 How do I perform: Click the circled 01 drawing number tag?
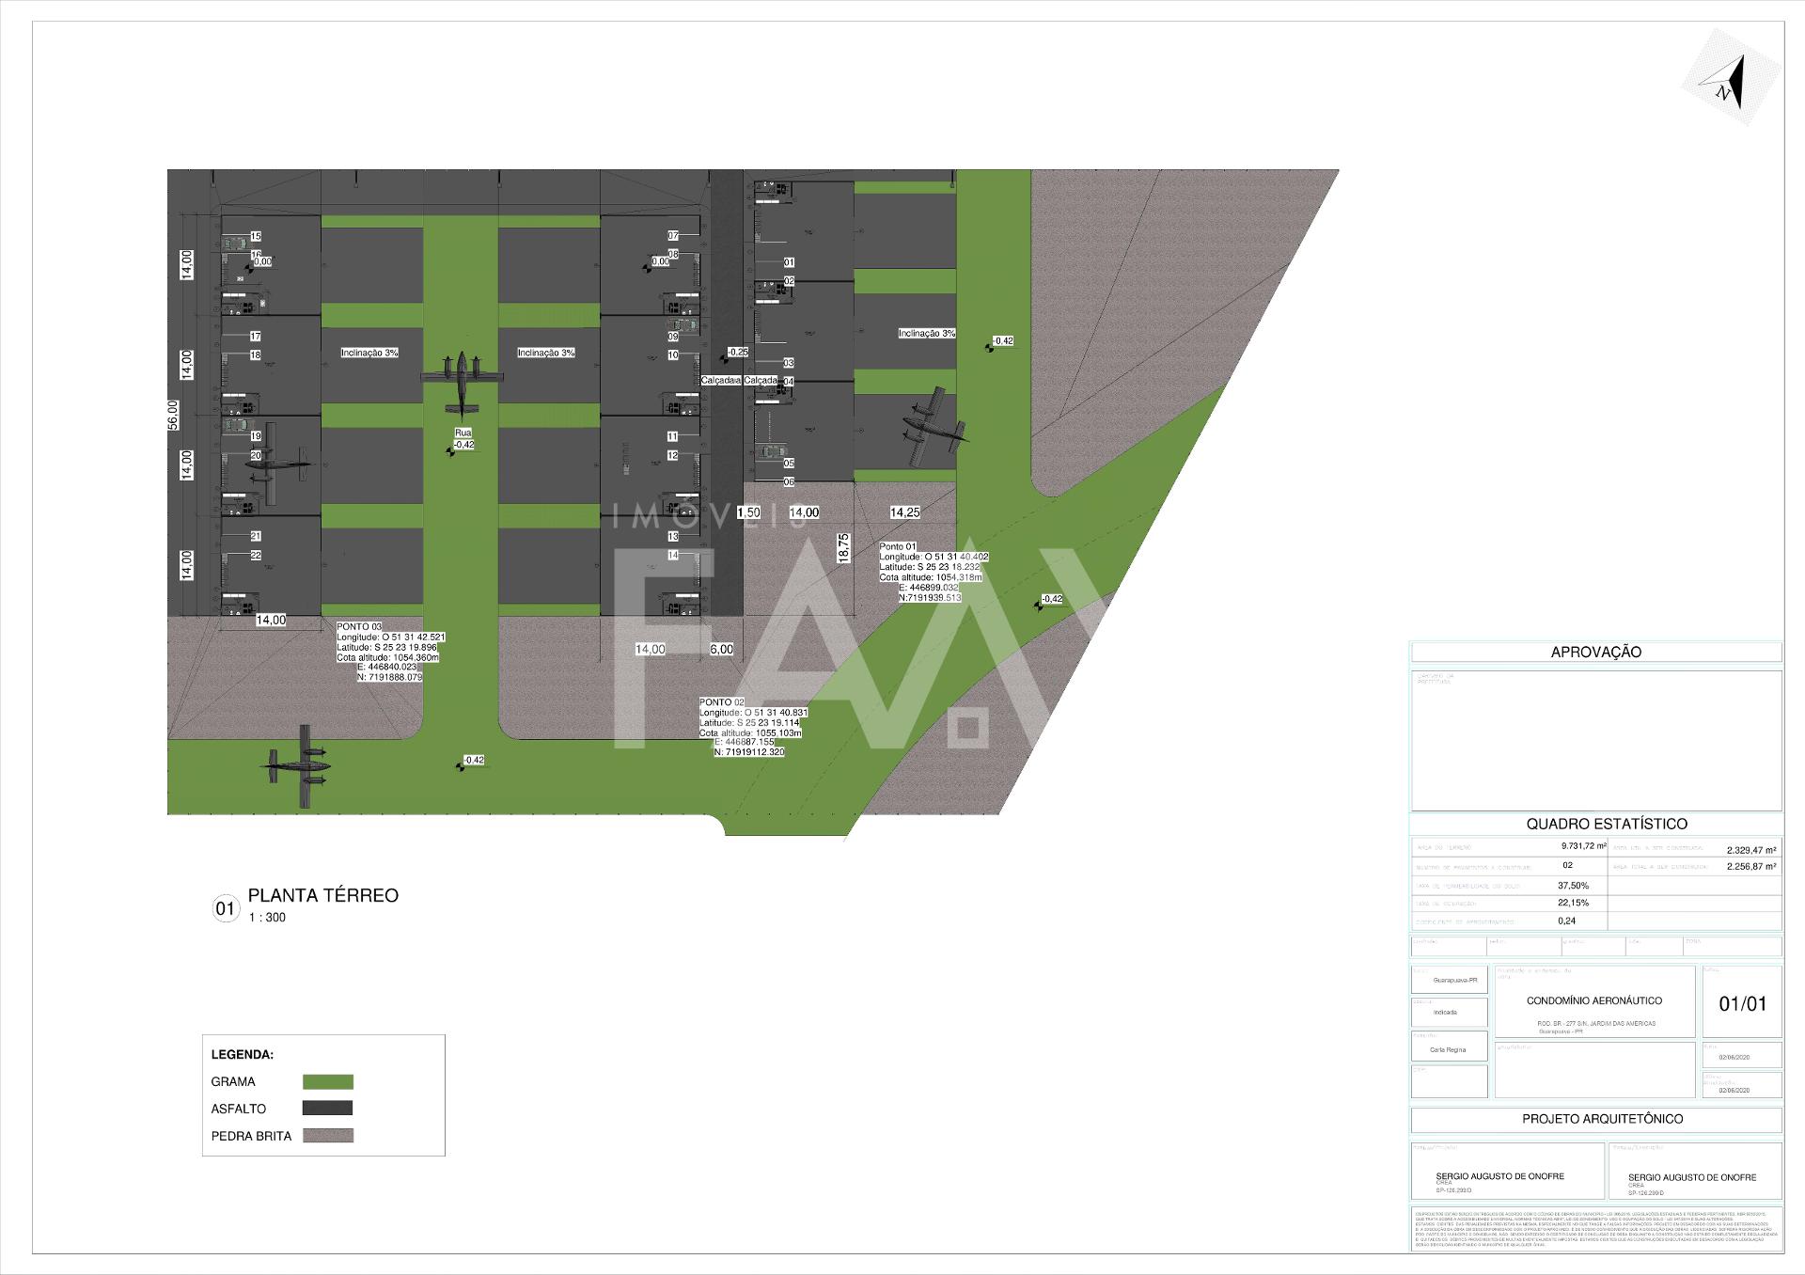(x=225, y=909)
